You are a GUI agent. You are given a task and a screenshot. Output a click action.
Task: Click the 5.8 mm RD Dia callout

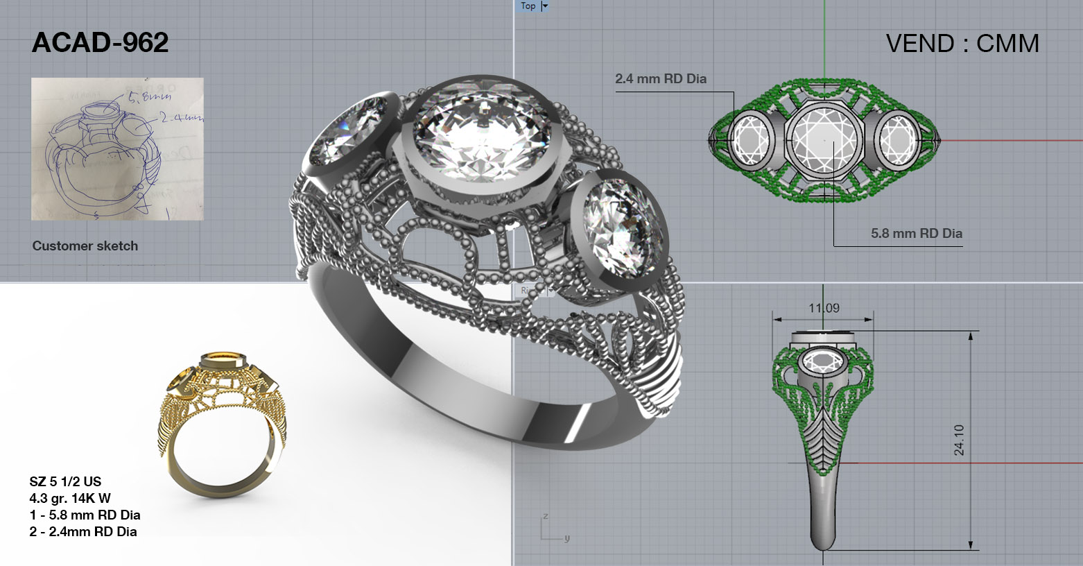pyautogui.click(x=916, y=234)
